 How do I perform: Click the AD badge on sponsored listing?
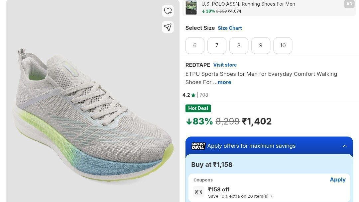pyautogui.click(x=349, y=4)
